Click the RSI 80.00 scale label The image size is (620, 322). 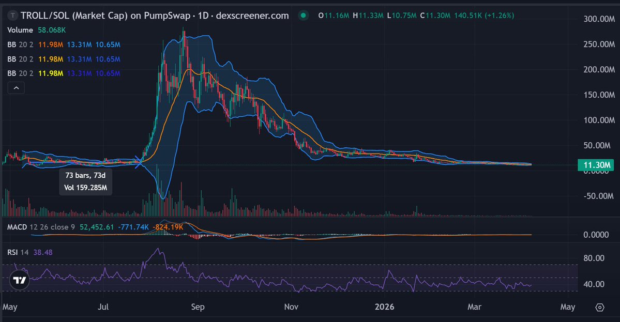[x=594, y=258]
